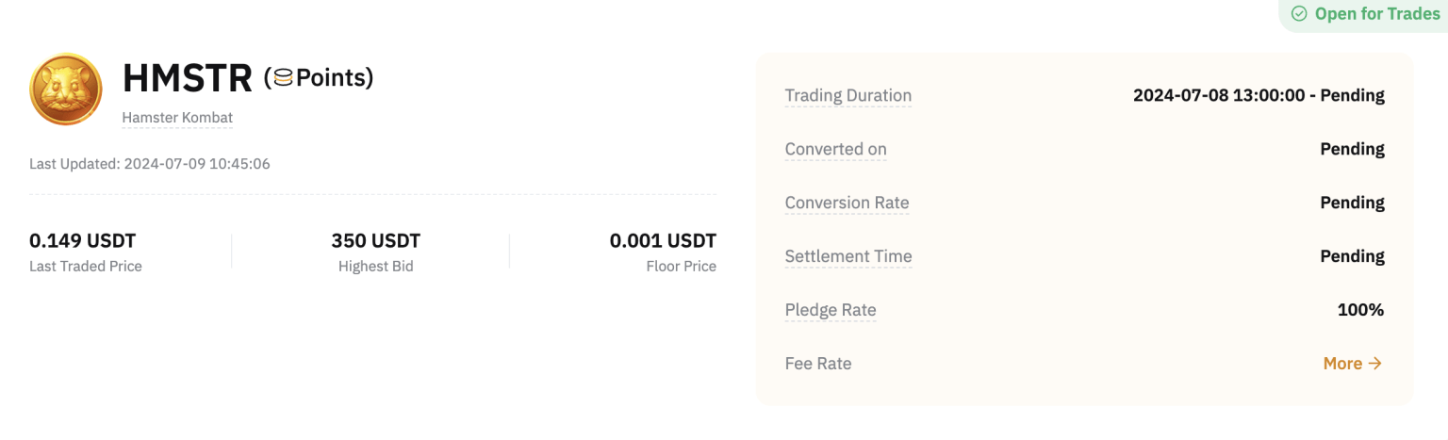Click the HMSTR token title
The image size is (1448, 440).
click(188, 79)
